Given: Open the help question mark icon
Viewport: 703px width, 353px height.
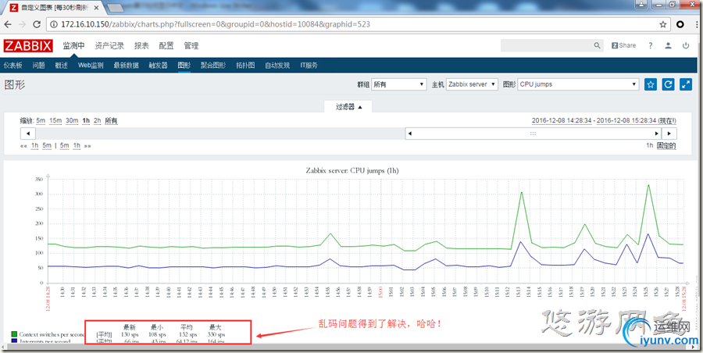Looking at the screenshot, I should [x=650, y=45].
